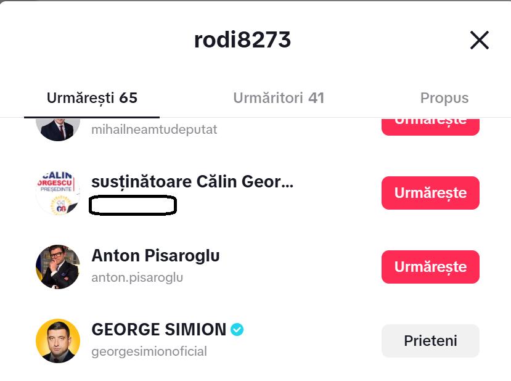The width and height of the screenshot is (511, 381).
Task: Open the Călin Georgescu supporter avatar
Action: pos(58,191)
